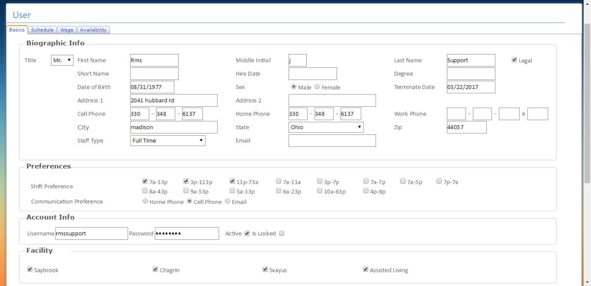
Task: Uncheck the Saybrook facility
Action: (30, 269)
